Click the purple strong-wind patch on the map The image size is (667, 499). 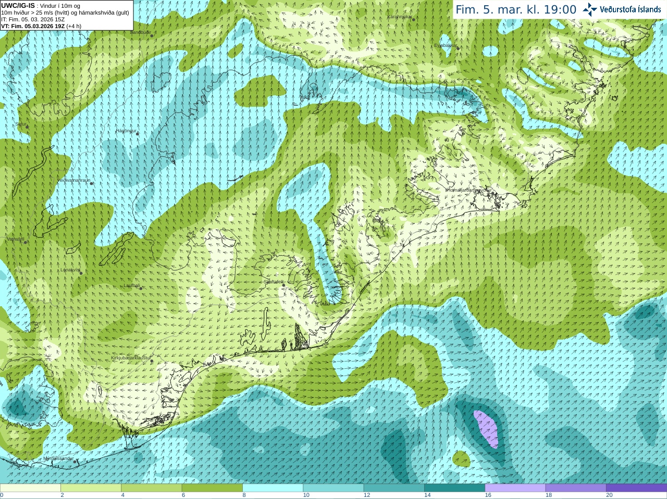pyautogui.click(x=486, y=429)
